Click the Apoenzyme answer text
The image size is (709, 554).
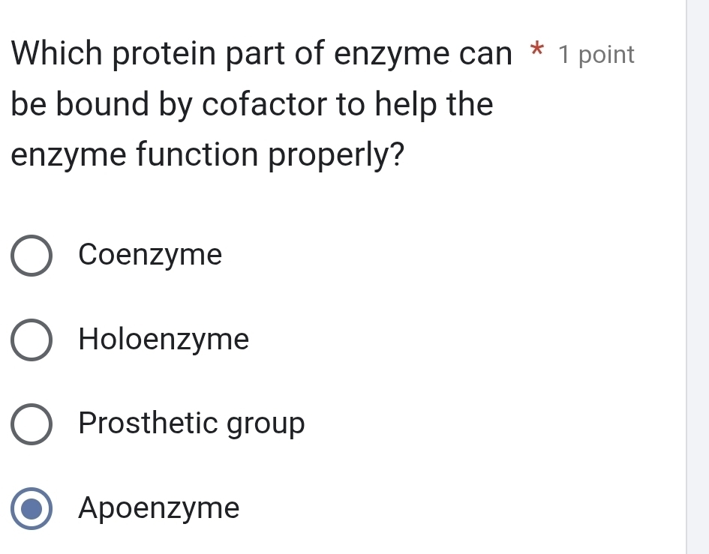coord(158,508)
